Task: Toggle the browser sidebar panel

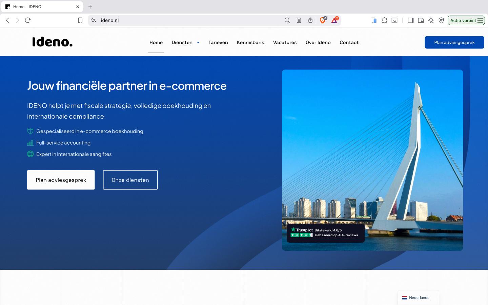Action: (410, 20)
